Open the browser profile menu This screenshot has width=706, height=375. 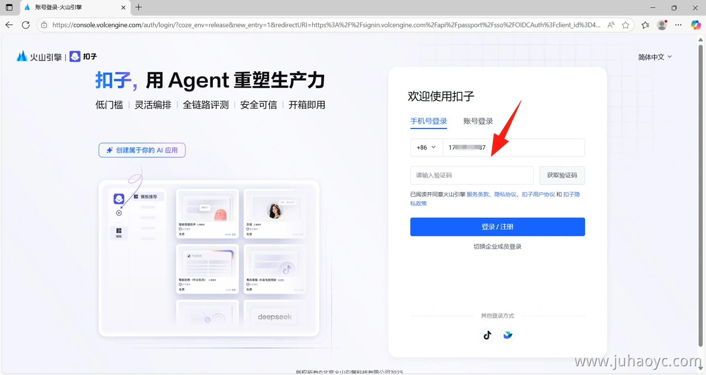(x=662, y=25)
